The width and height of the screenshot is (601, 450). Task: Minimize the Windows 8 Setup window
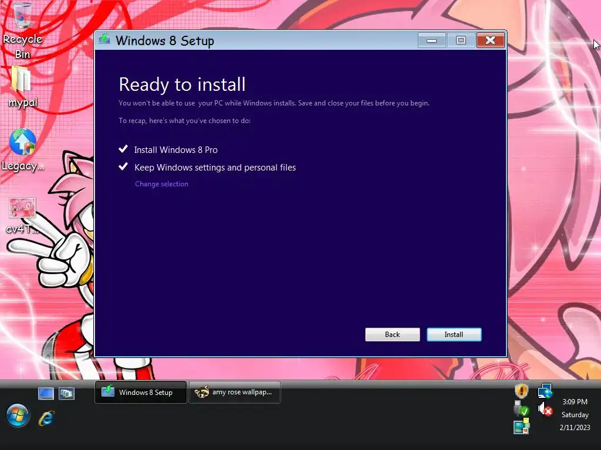pos(431,40)
